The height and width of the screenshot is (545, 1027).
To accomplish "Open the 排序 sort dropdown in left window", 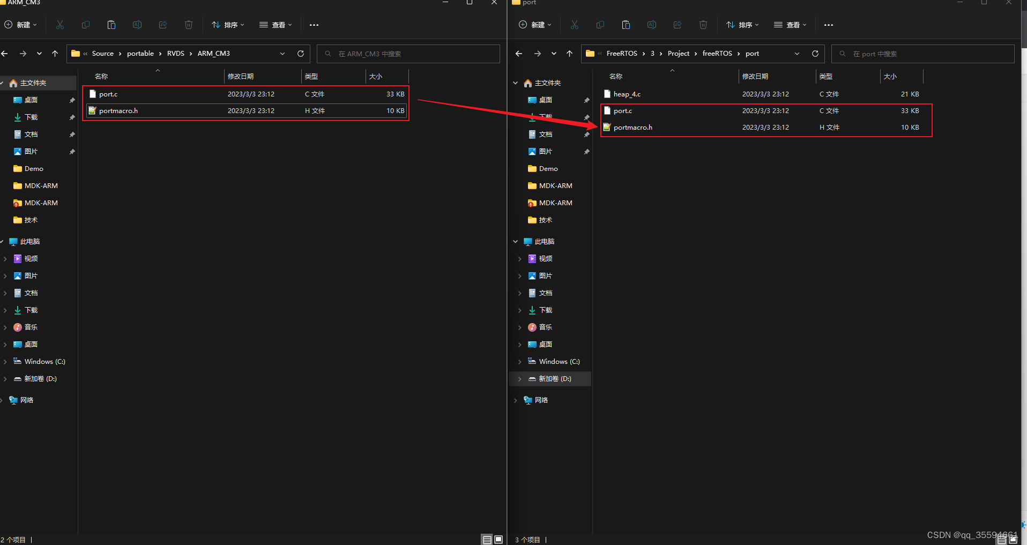I will [227, 25].
